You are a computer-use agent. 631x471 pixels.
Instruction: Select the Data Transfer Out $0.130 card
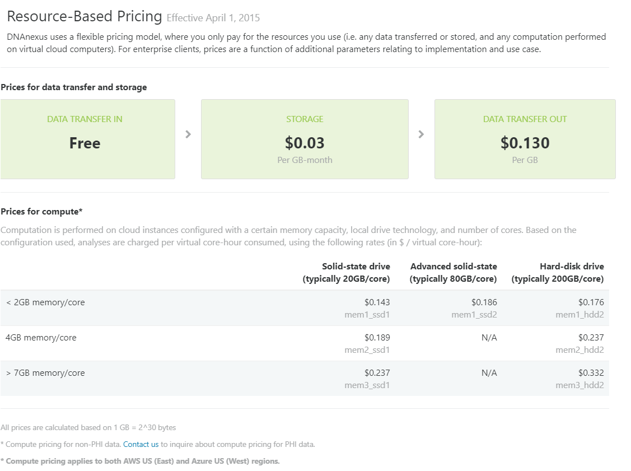click(525, 139)
